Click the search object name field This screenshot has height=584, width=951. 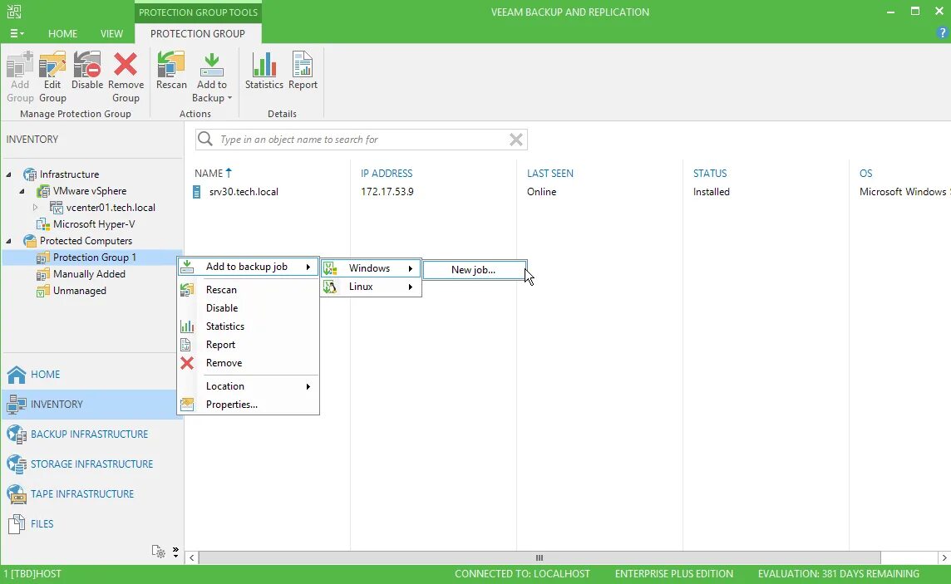pos(362,140)
